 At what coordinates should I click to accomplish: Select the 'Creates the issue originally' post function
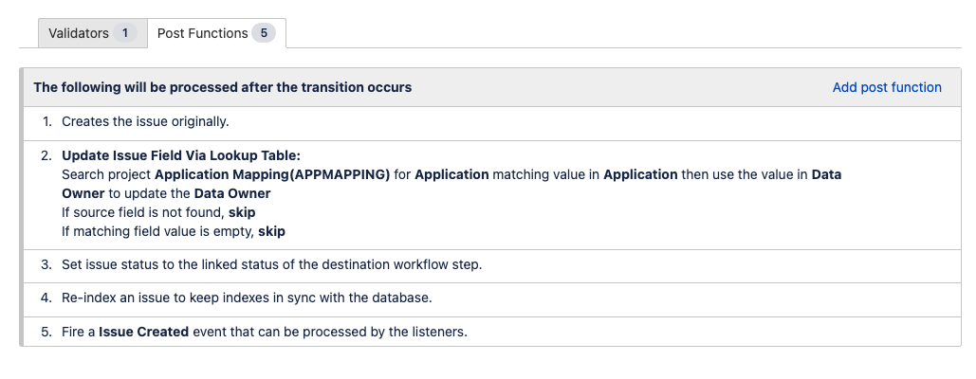145,121
